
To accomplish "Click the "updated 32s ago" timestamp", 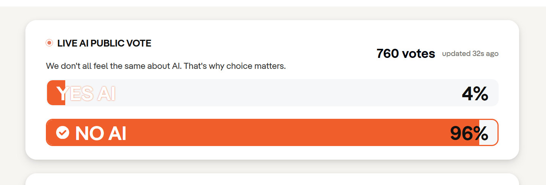I will coord(470,54).
